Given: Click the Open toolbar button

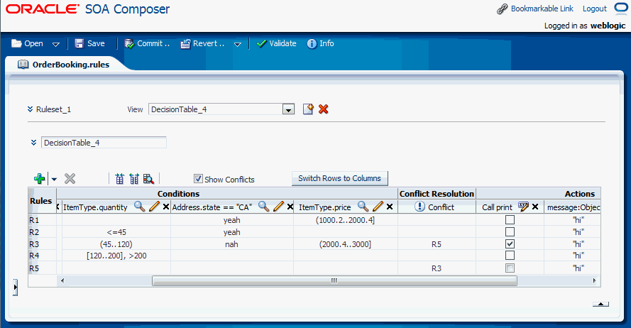Looking at the screenshot, I should [x=28, y=43].
